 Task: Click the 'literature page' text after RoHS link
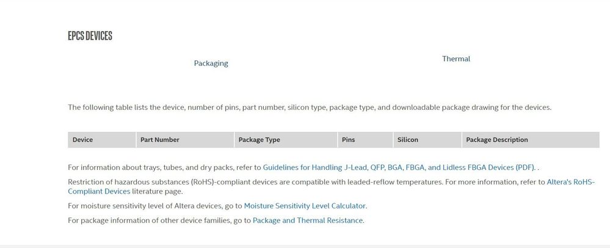pos(157,192)
